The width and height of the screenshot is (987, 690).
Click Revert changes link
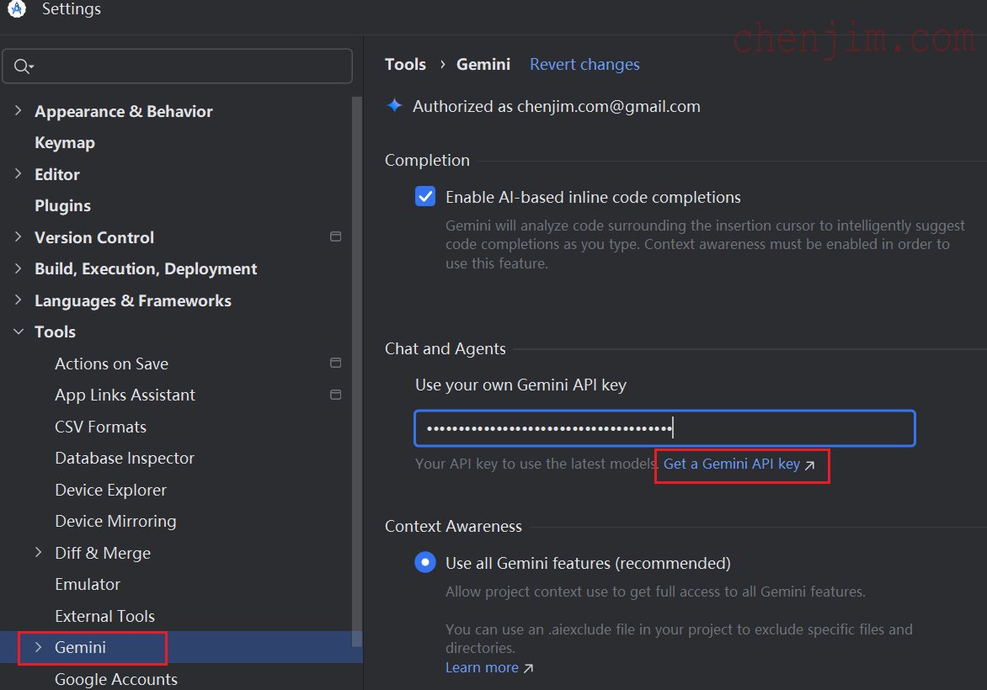point(584,64)
